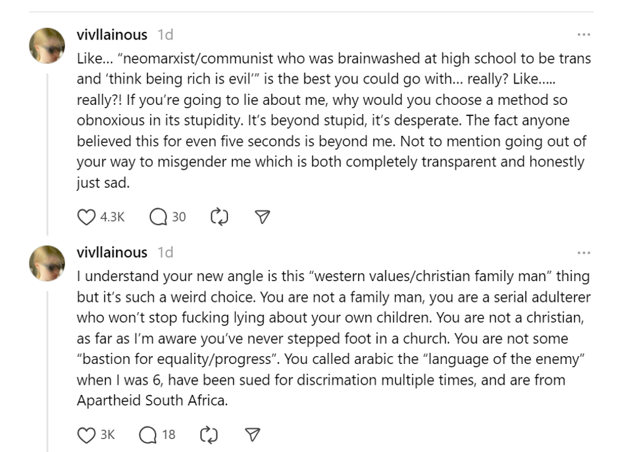Open replies via first post's comment bubble icon
This screenshot has height=452, width=635.
click(159, 217)
